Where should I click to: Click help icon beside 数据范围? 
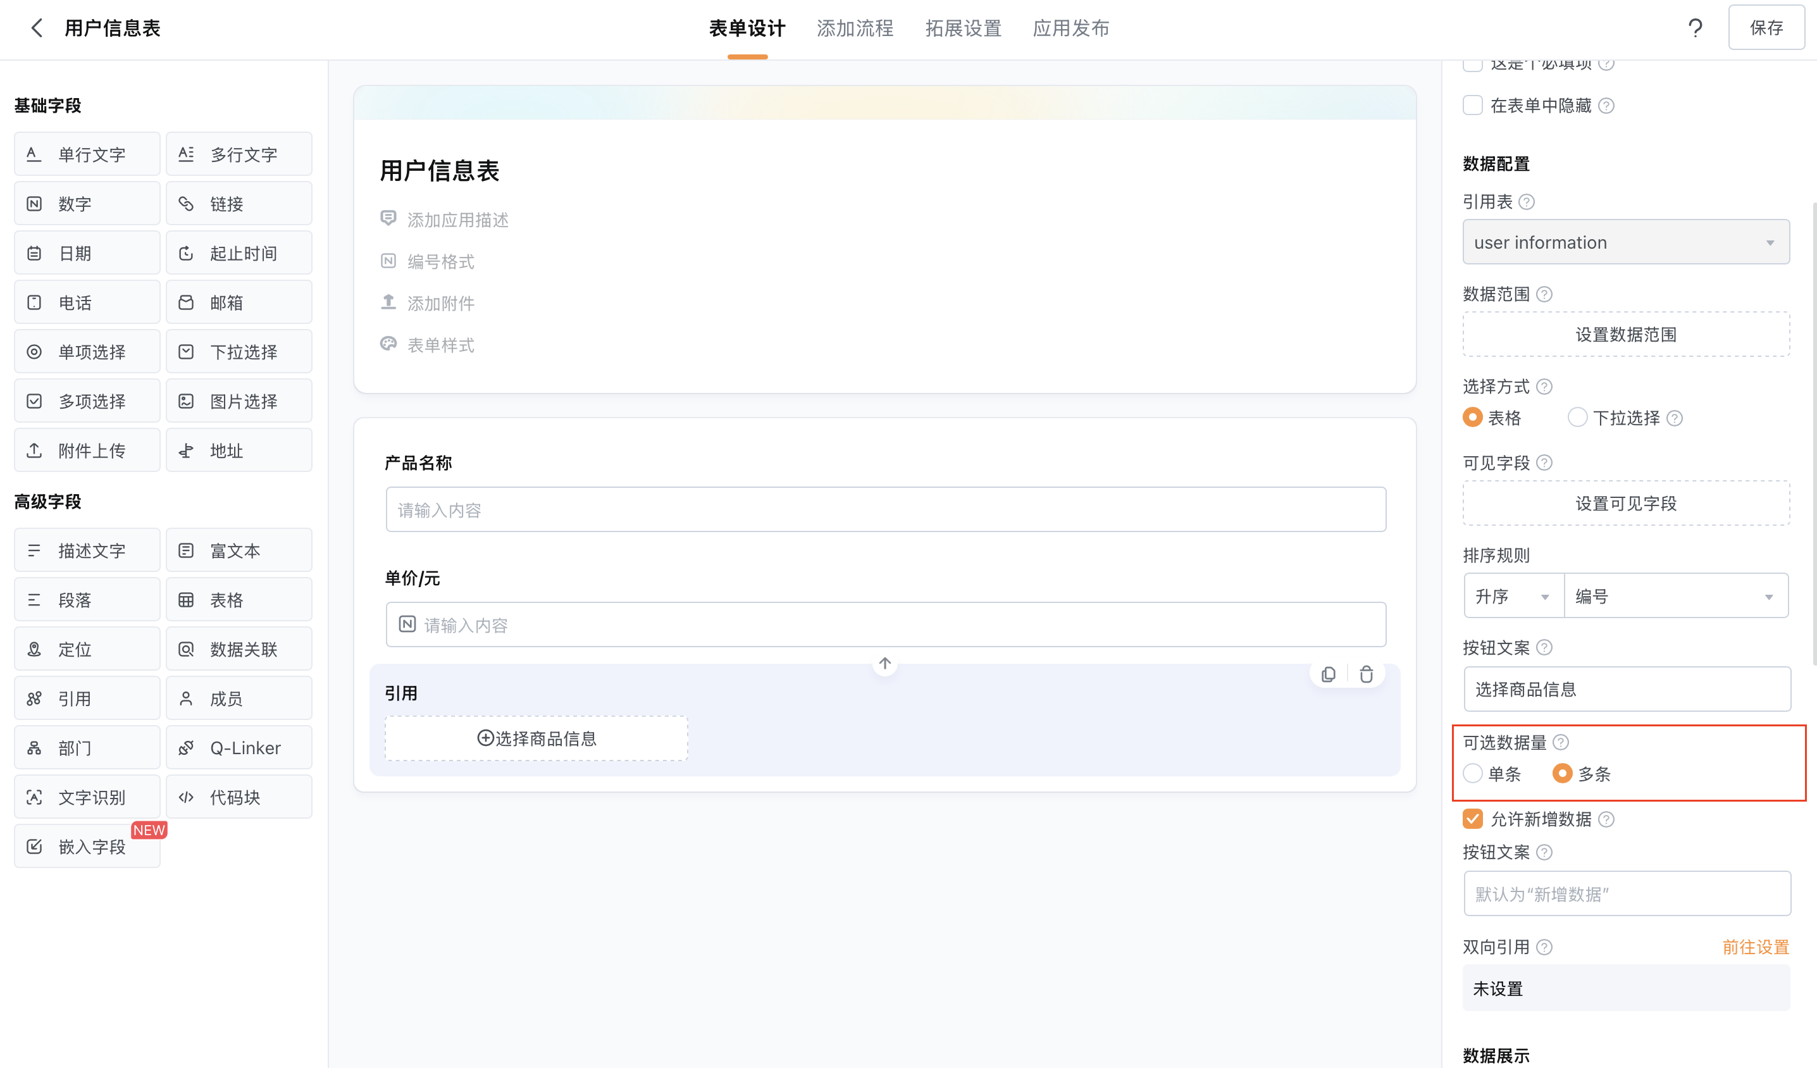click(1544, 294)
